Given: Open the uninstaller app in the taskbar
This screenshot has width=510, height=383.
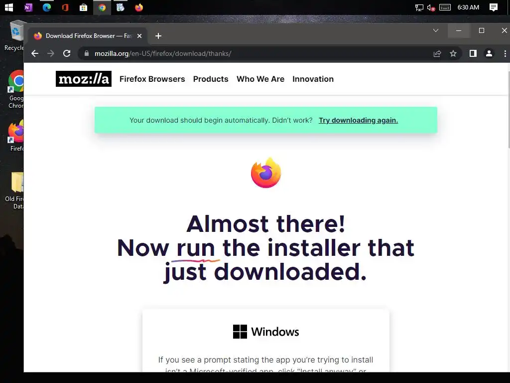Looking at the screenshot, I should (x=121, y=7).
